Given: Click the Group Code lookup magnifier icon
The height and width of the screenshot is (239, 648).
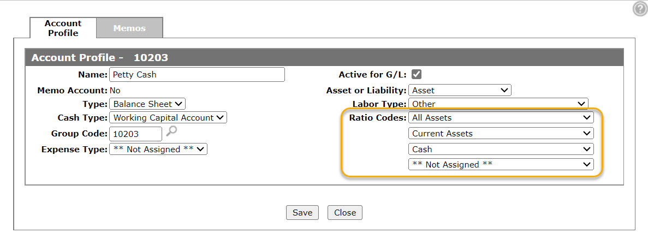Looking at the screenshot, I should pos(171,132).
